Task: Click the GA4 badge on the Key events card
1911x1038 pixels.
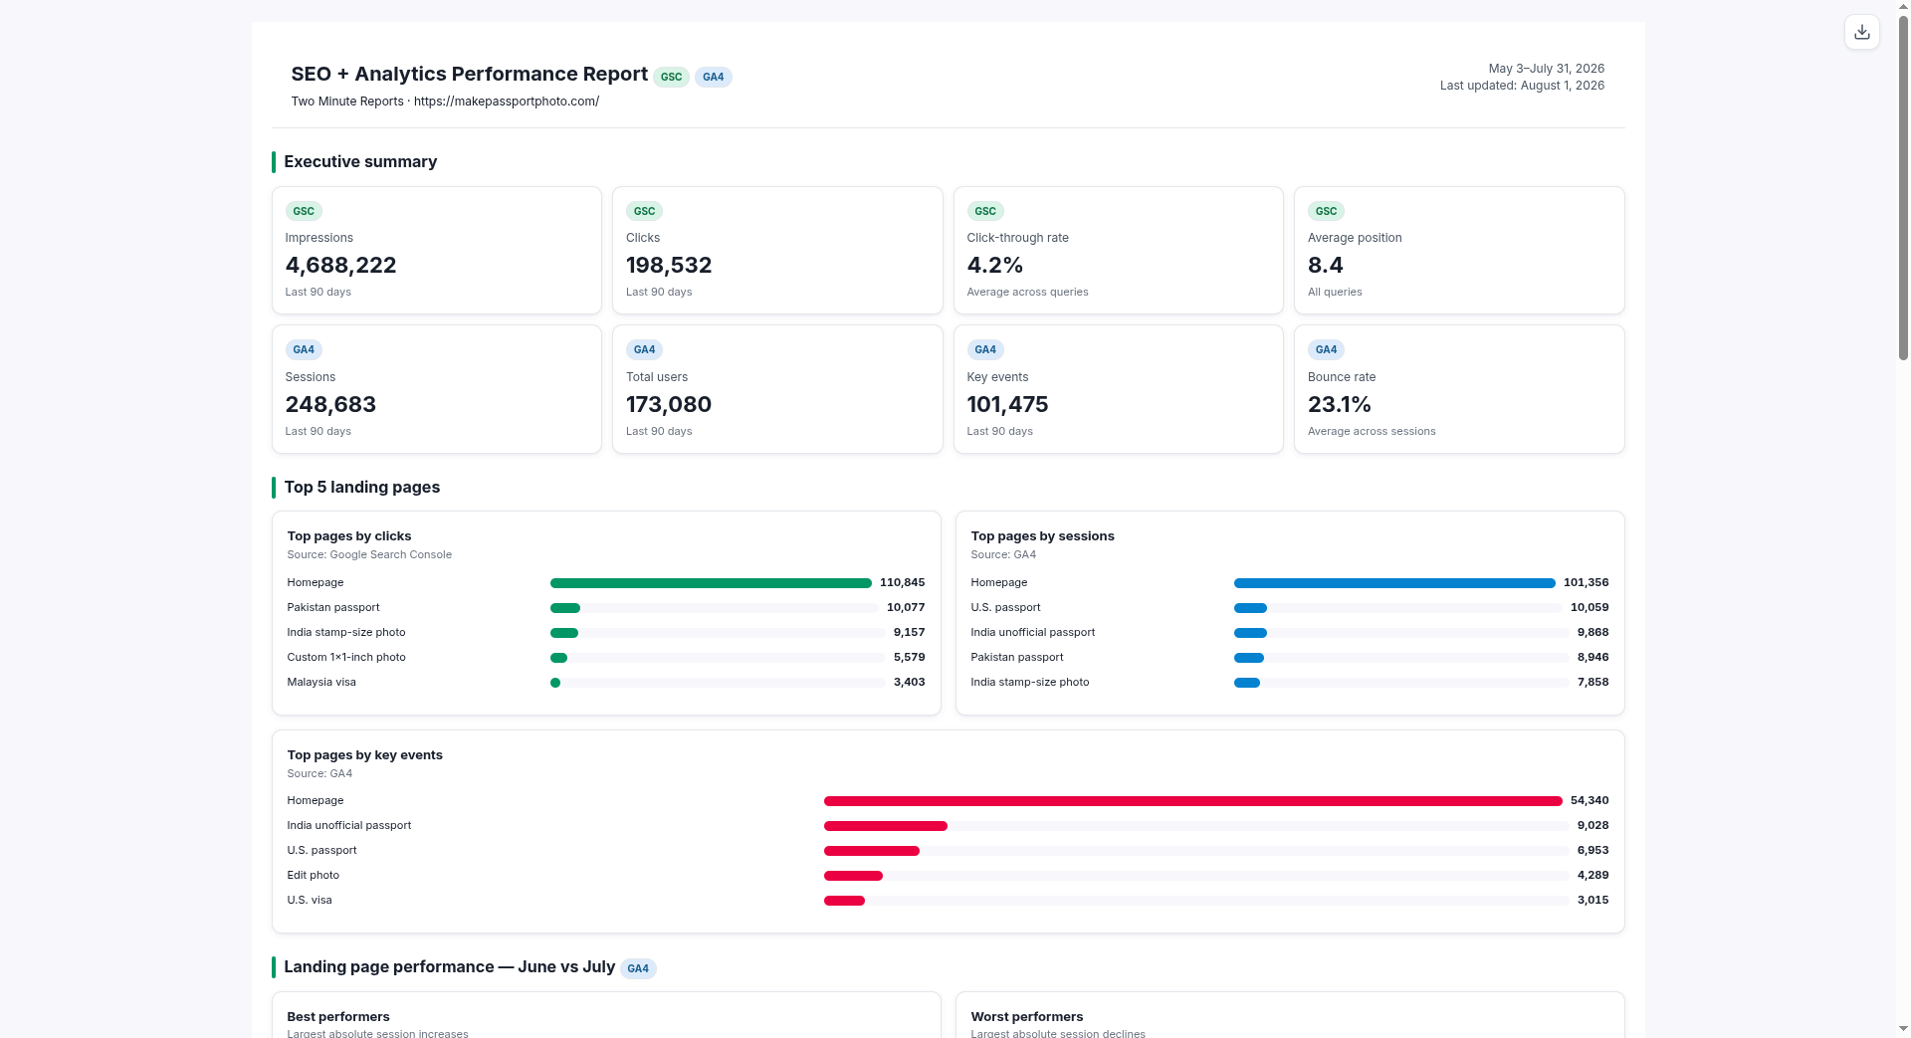Action: [985, 349]
